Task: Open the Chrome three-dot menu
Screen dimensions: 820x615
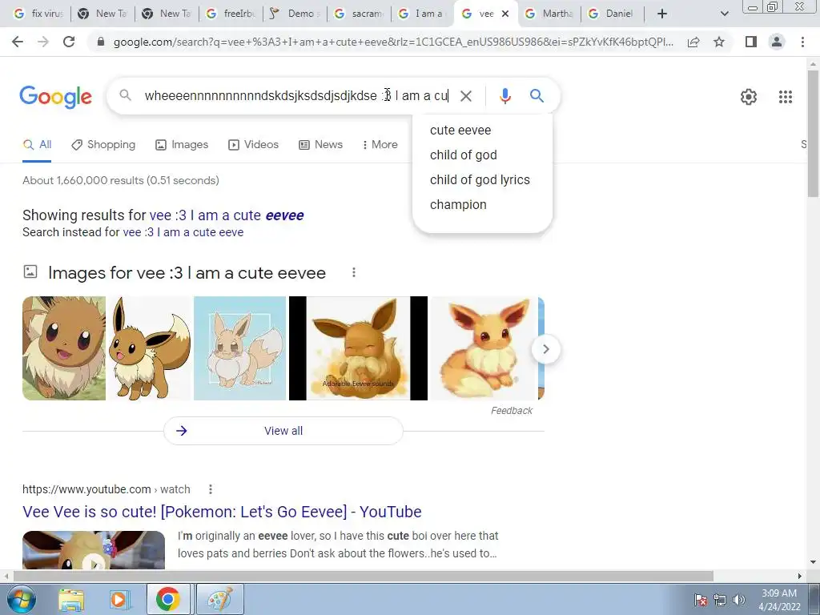Action: click(x=802, y=42)
